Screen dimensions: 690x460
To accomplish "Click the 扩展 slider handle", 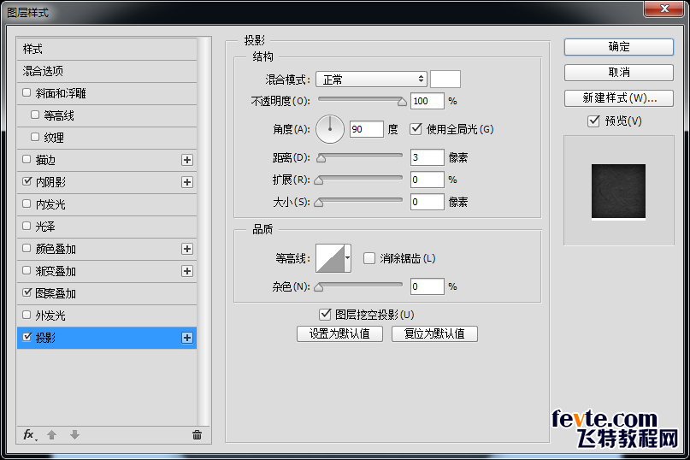I will point(319,180).
